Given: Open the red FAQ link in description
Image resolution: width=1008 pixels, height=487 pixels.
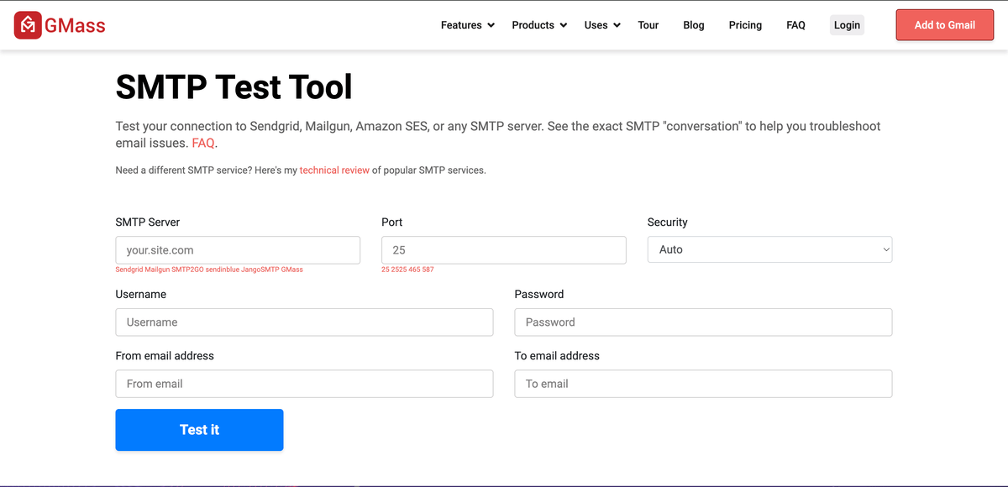Looking at the screenshot, I should 203,144.
